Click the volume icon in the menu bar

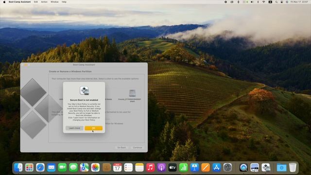pos(252,2)
